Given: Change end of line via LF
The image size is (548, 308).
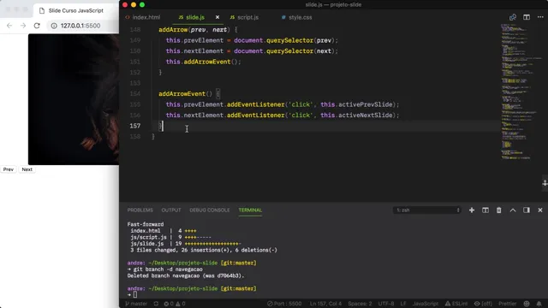Looking at the screenshot, I should point(403,304).
